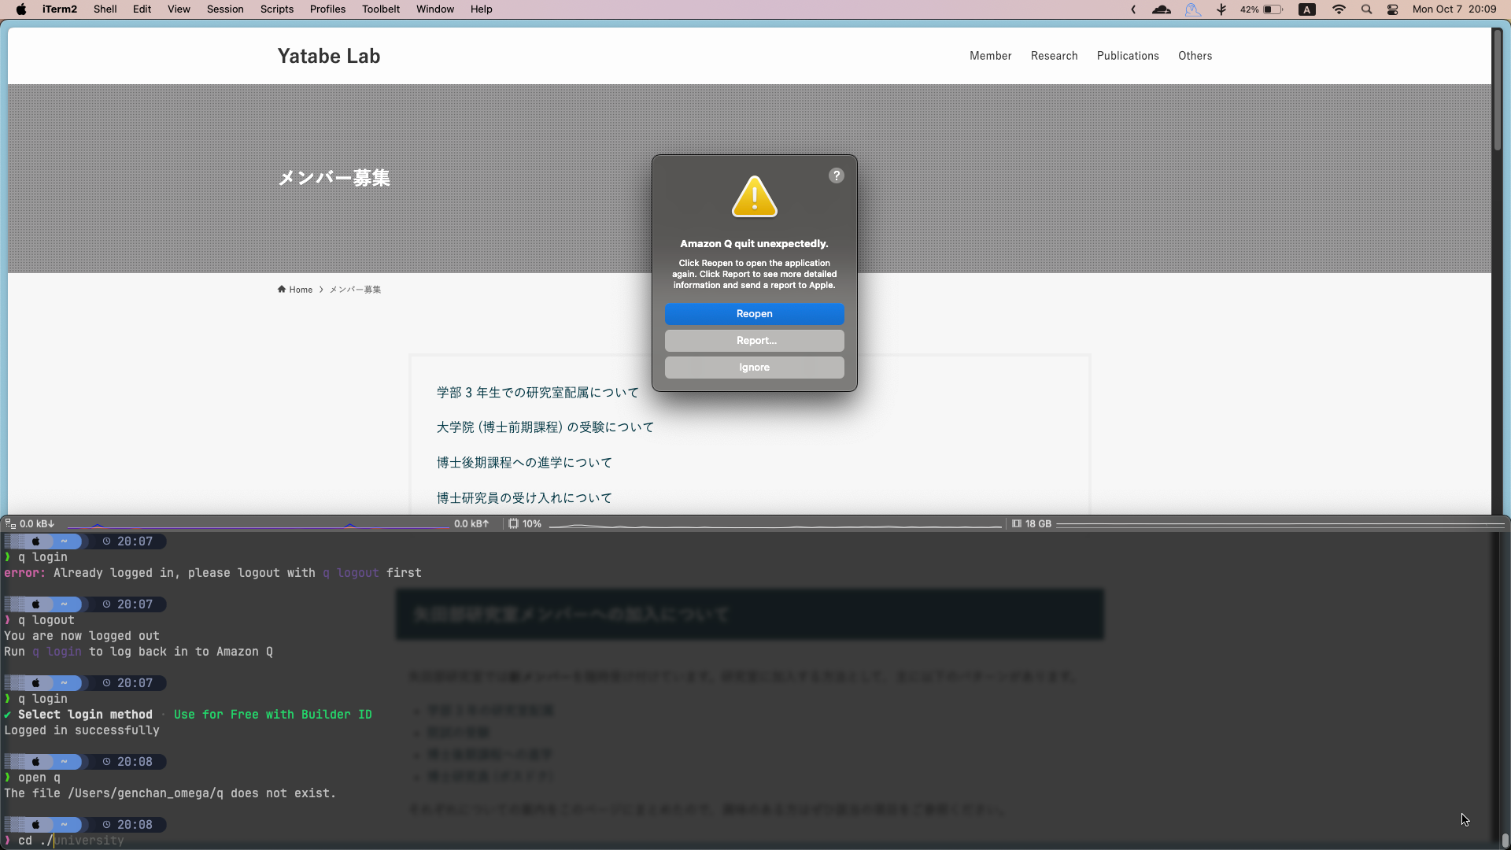Open the Session menu
Screen dimensions: 1511x850
coord(225,9)
